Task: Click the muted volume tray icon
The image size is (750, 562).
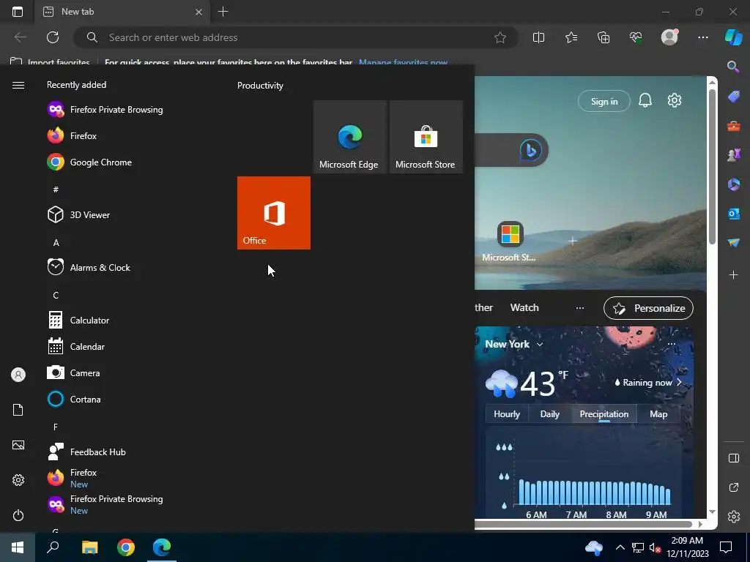Action: pyautogui.click(x=655, y=547)
